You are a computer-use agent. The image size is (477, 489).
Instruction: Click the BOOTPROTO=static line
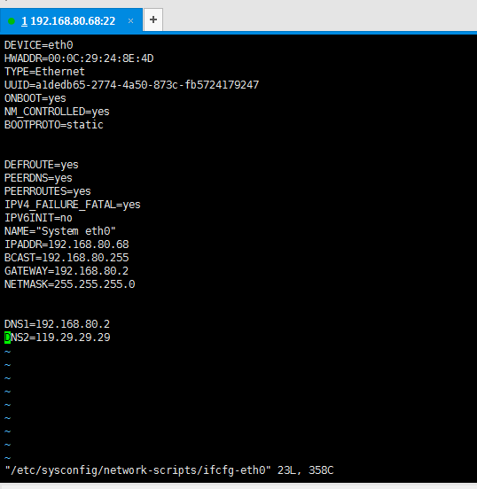coord(54,125)
